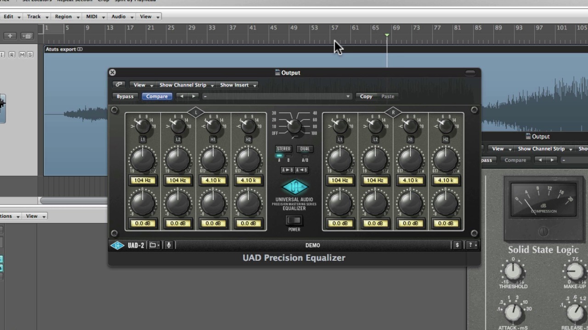
Task: Click the right H2 0.0 dB gain field
Action: tap(446, 223)
